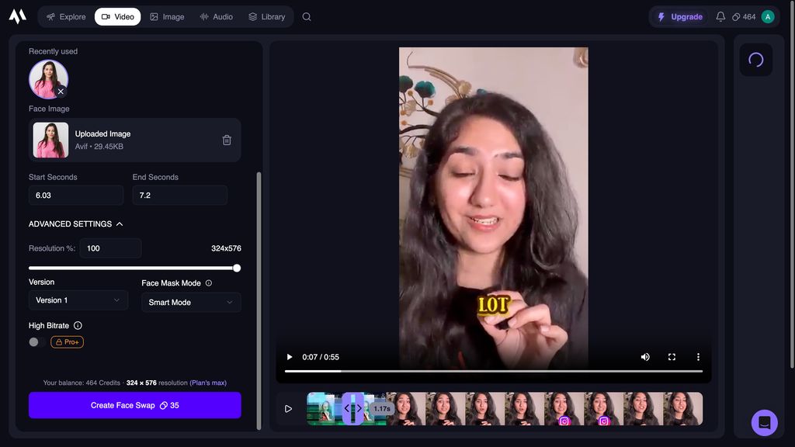Check your remaining 464 credits

pos(745,16)
